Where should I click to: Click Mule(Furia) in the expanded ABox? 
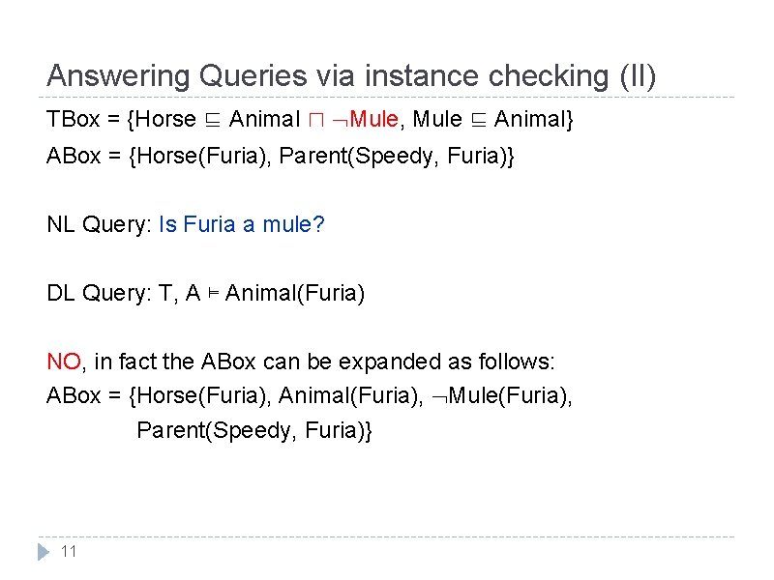pos(508,396)
